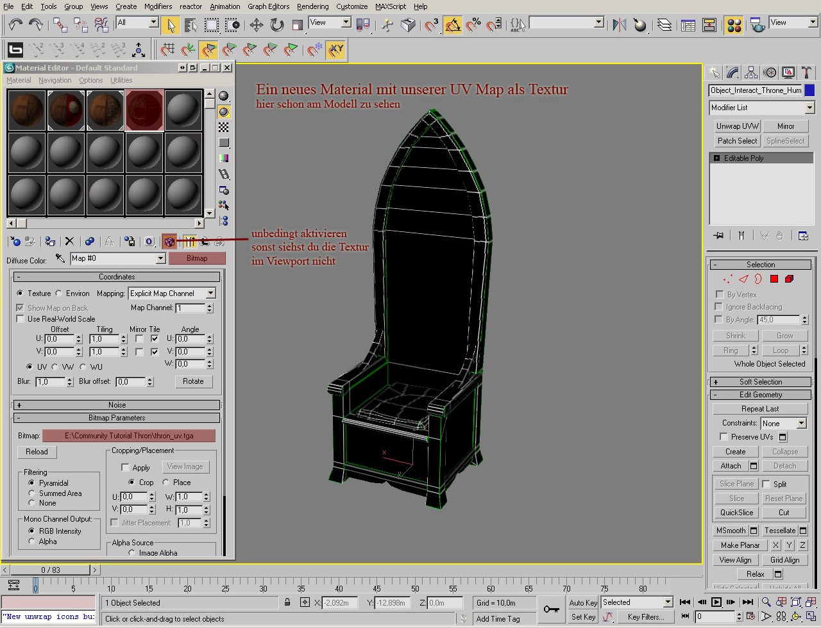The width and height of the screenshot is (821, 628).
Task: Select the Environ radio button
Action: tap(58, 293)
